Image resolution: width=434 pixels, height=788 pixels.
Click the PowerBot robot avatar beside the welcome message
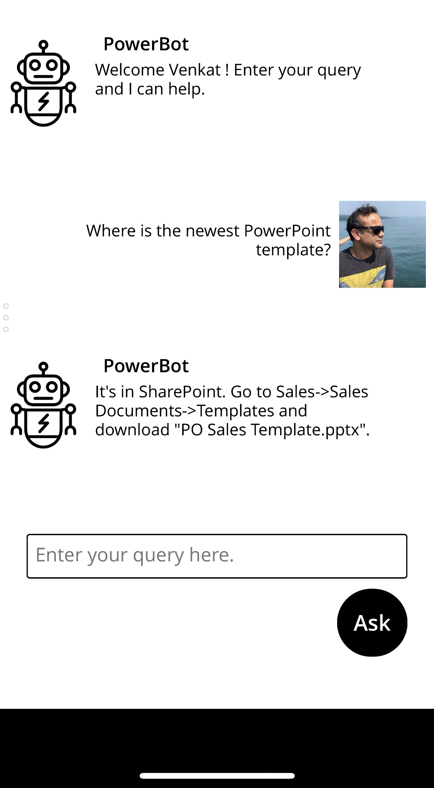point(43,83)
